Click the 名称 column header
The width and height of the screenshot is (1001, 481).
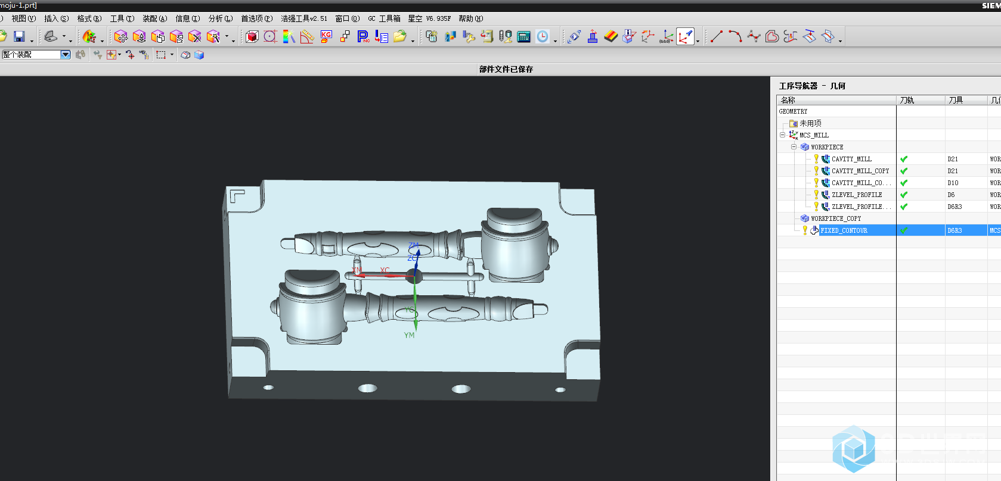(836, 100)
